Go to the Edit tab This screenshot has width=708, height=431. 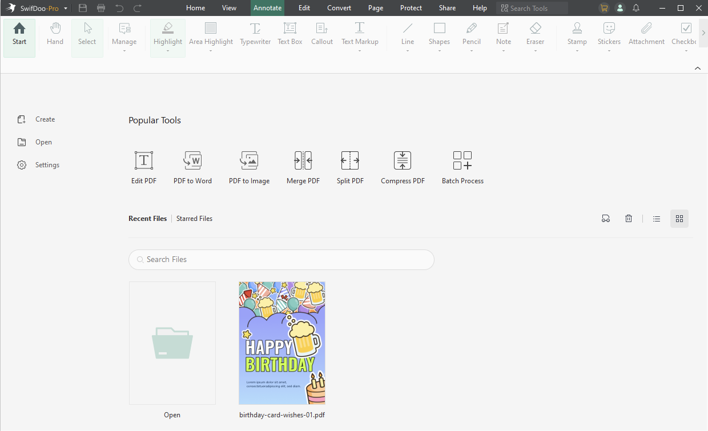pyautogui.click(x=304, y=8)
